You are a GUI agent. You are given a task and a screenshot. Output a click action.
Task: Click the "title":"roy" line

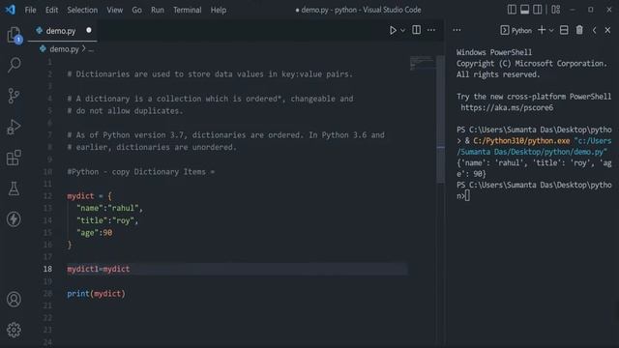107,220
